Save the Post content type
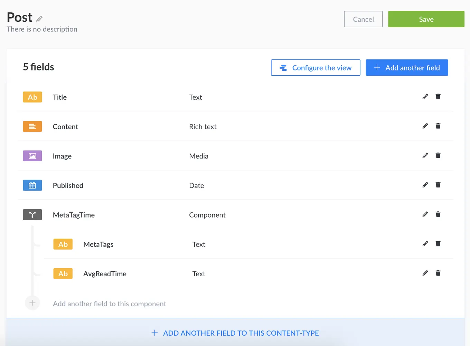 coord(426,19)
